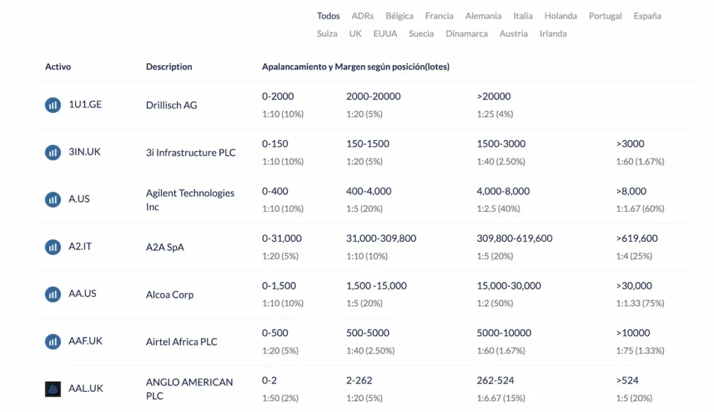Select the España country filter

647,15
